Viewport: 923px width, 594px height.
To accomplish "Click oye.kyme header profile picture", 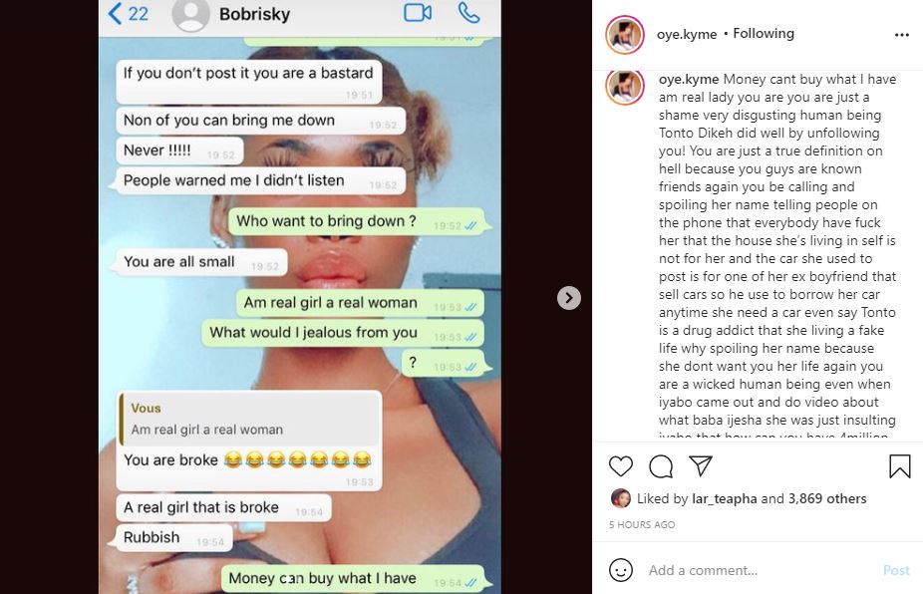I will point(625,35).
